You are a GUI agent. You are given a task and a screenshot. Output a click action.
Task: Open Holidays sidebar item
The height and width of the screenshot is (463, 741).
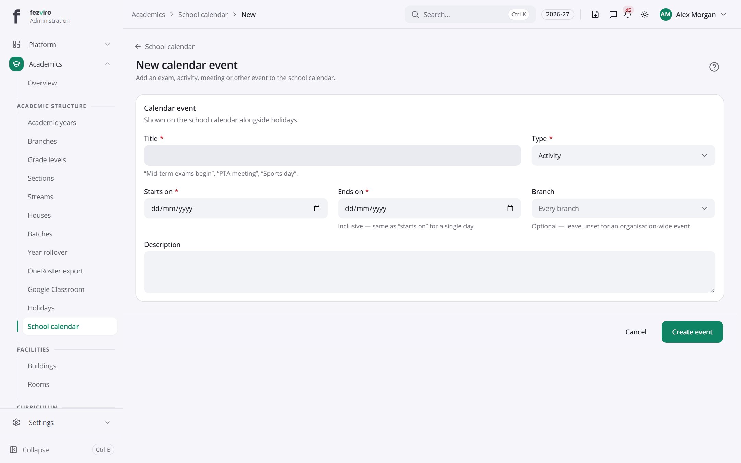(41, 308)
